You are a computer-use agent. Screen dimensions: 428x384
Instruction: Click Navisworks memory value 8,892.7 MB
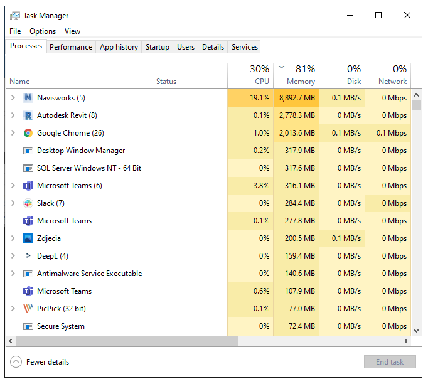coord(297,98)
